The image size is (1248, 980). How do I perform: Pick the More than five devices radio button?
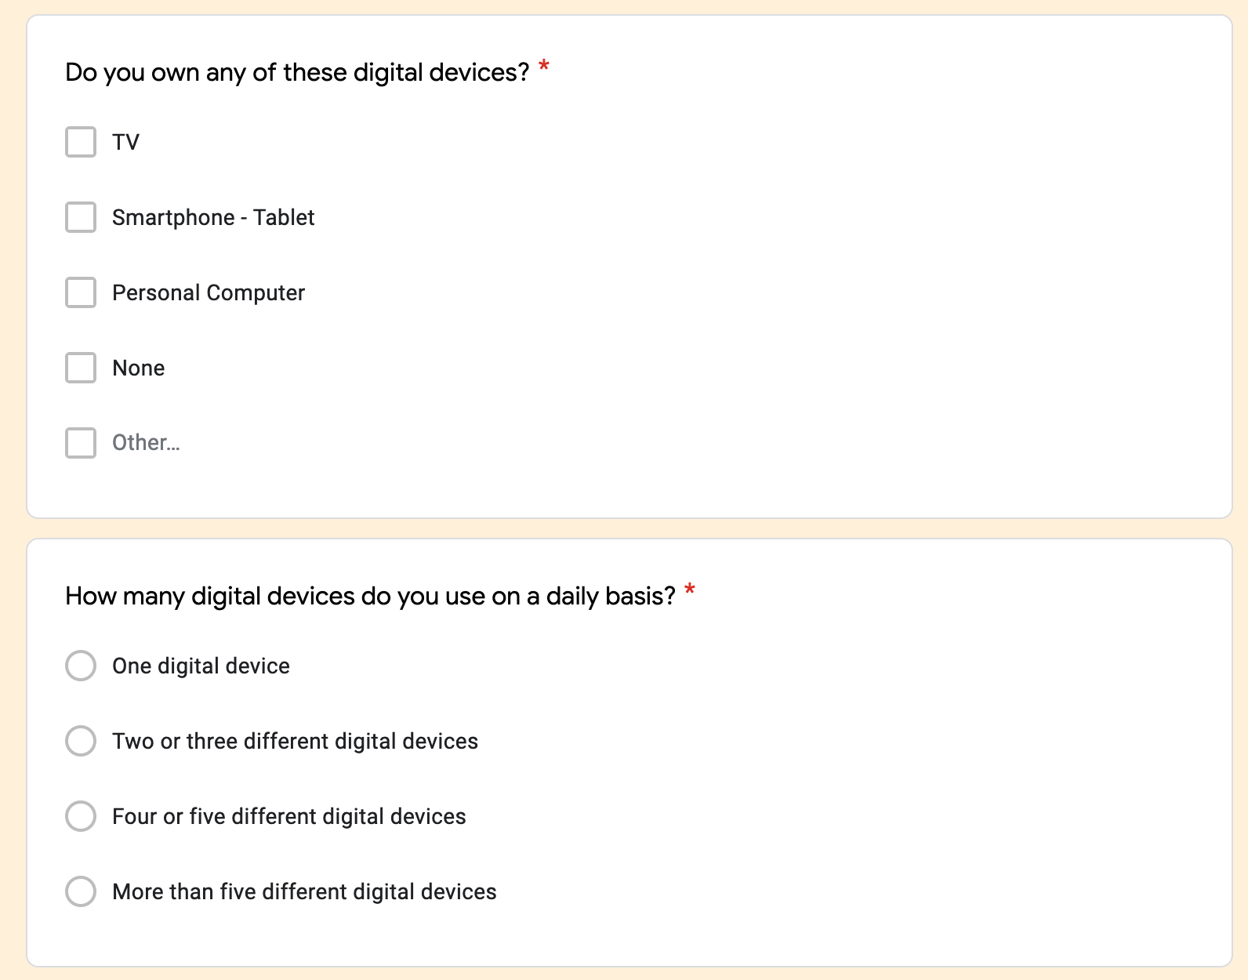81,891
